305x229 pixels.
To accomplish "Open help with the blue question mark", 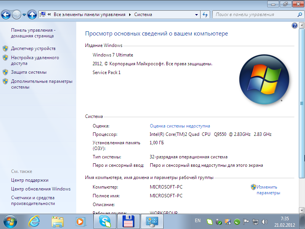I will tap(294, 26).
